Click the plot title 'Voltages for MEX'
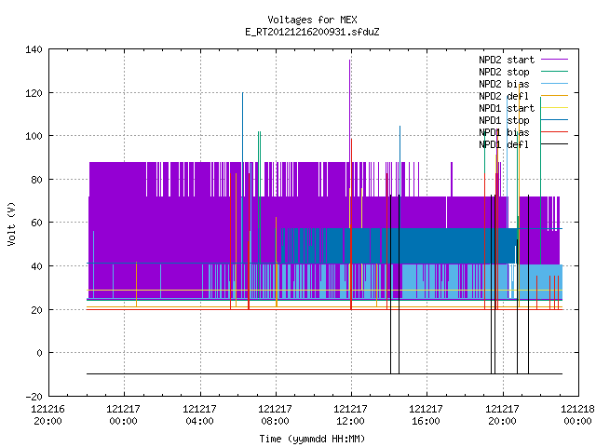 pyautogui.click(x=312, y=20)
